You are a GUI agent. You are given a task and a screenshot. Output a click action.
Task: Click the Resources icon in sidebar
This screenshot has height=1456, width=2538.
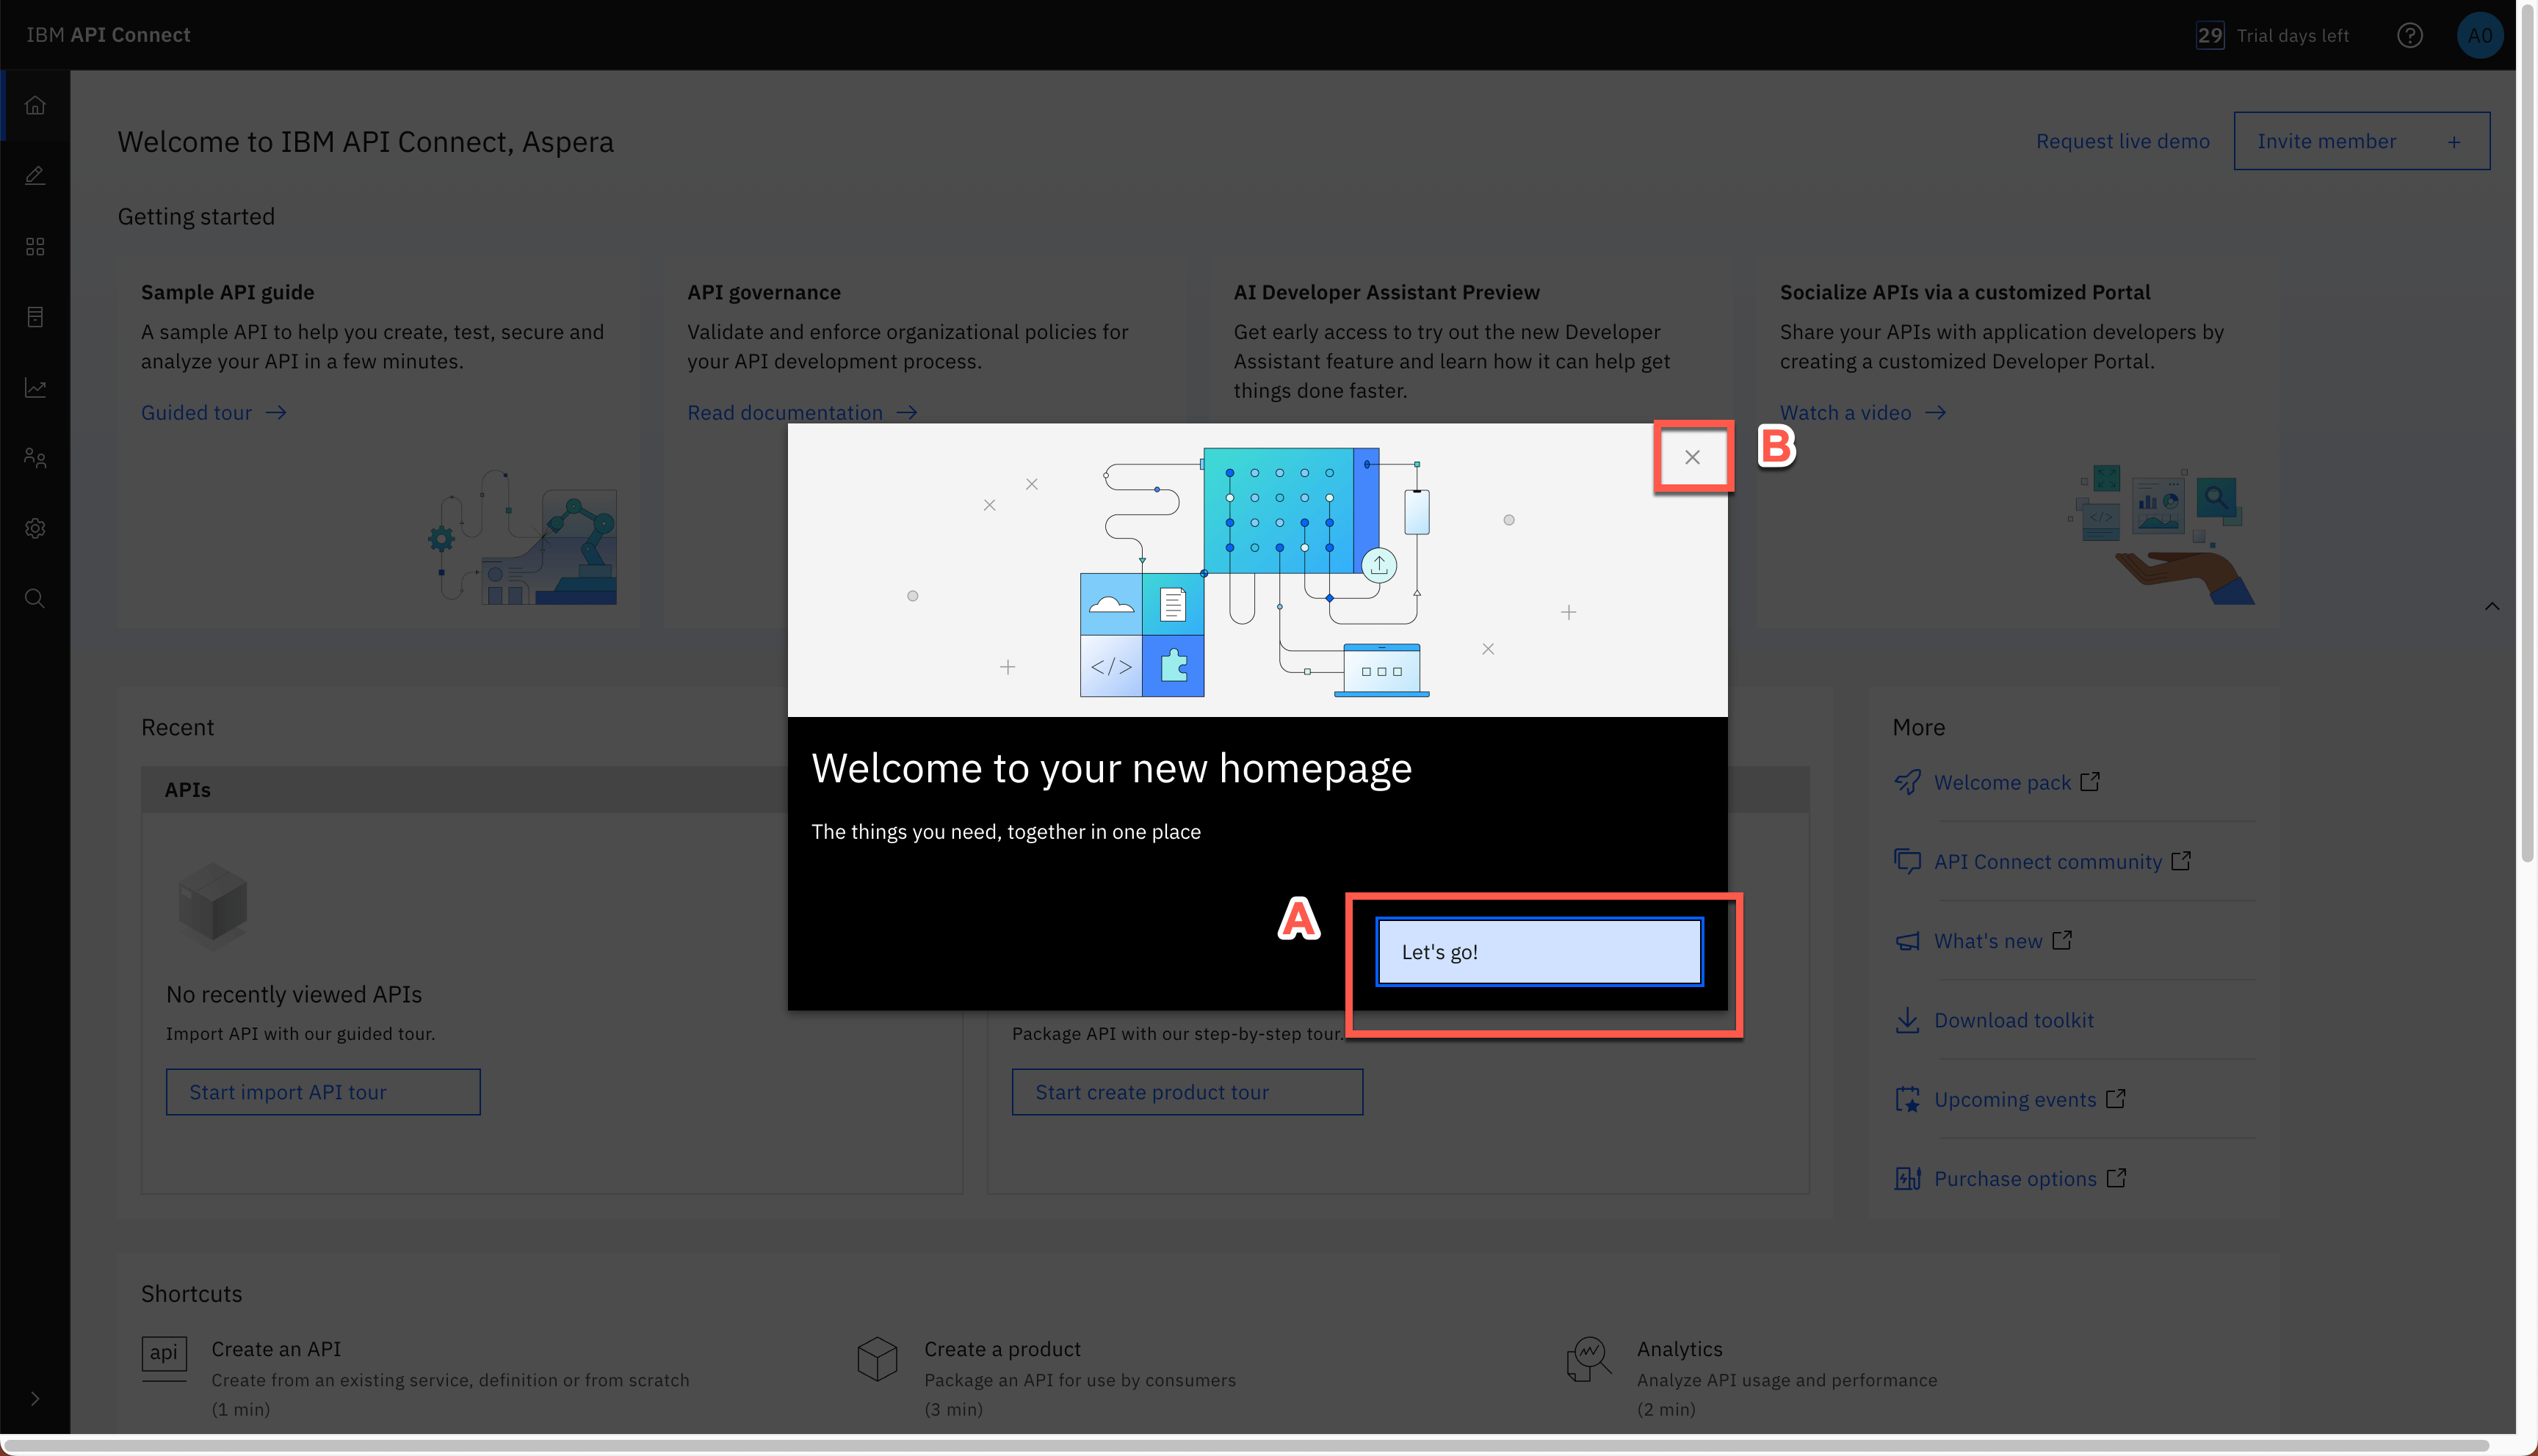coord(35,317)
